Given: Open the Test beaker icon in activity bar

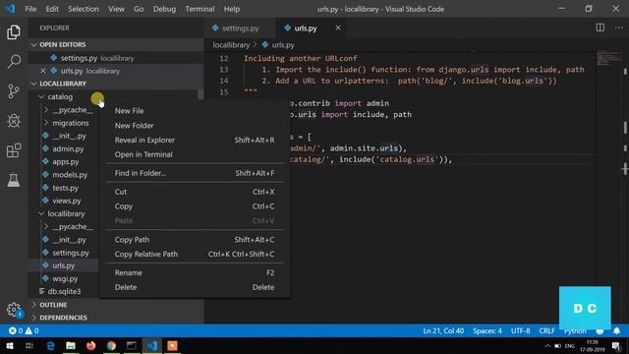Looking at the screenshot, I should [x=14, y=180].
